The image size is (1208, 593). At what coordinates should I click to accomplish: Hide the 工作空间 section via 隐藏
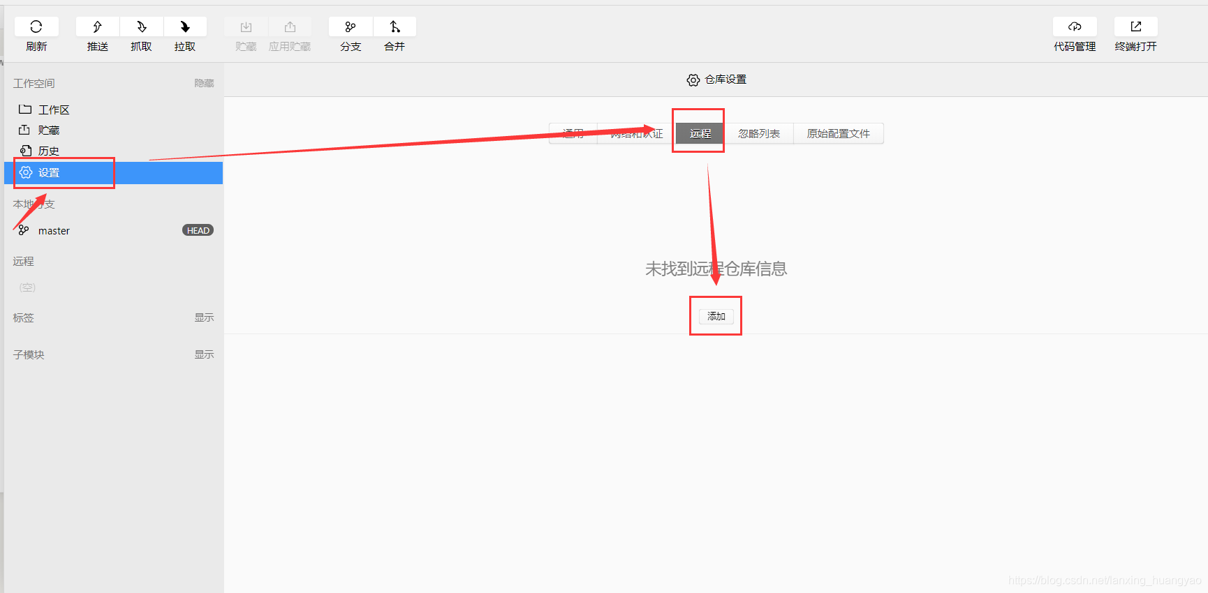coord(204,83)
